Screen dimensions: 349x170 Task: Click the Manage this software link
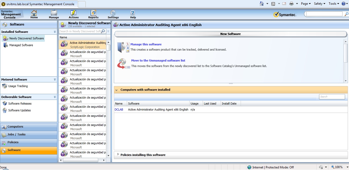(x=146, y=44)
